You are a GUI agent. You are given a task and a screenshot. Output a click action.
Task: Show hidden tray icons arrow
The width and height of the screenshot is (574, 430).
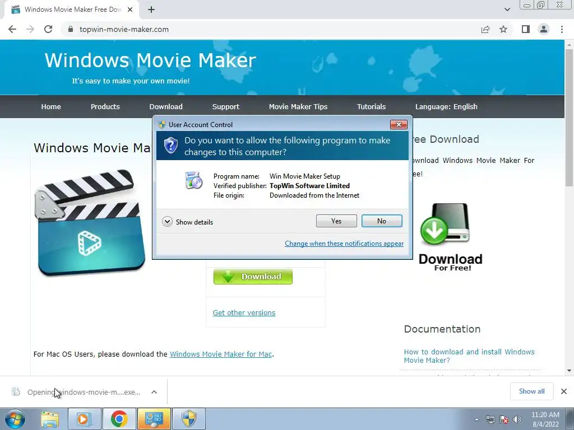click(x=476, y=419)
